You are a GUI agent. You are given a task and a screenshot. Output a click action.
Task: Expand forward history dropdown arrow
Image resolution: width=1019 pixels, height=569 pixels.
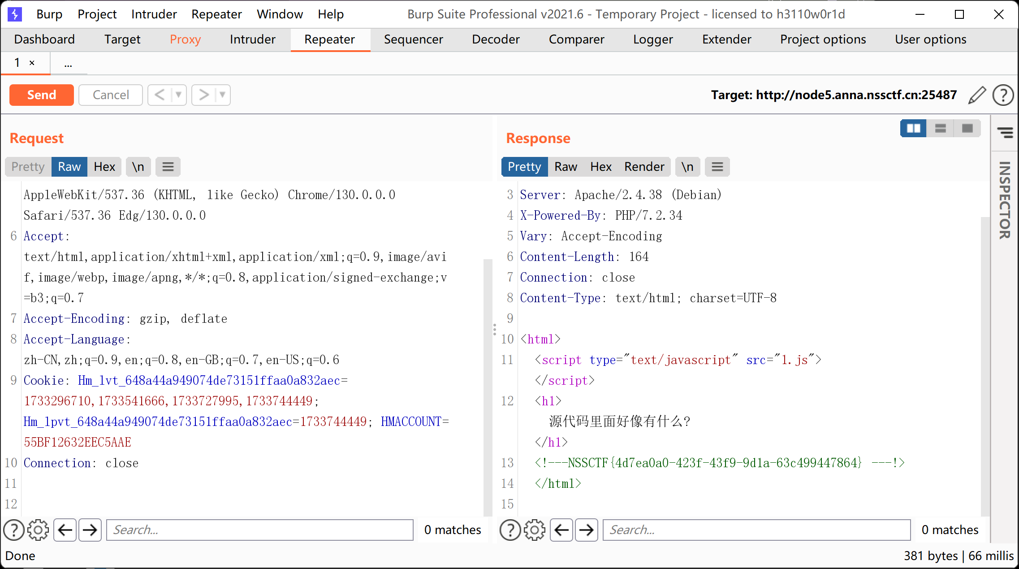(x=222, y=95)
